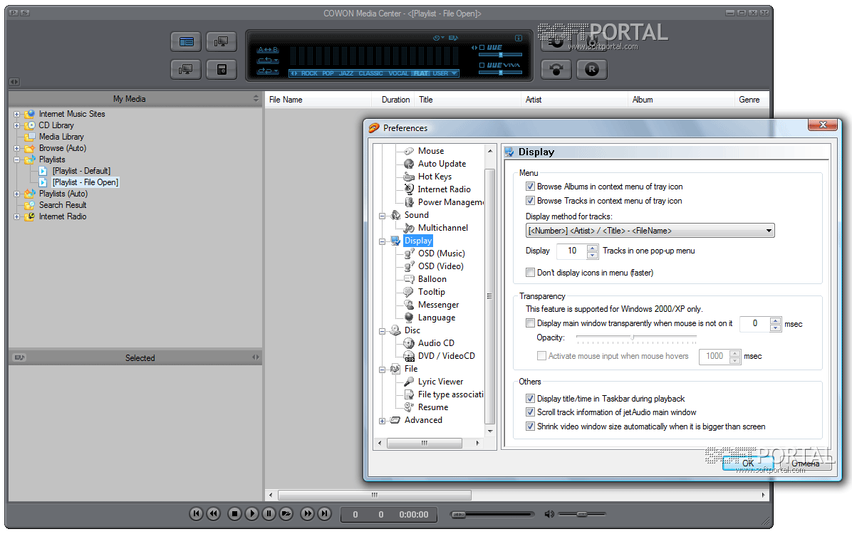852x534 pixels.
Task: Select [Playlist - Default] in My Media
Action: [x=81, y=171]
